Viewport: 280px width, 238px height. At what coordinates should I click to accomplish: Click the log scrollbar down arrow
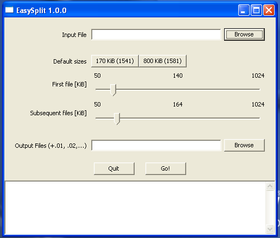coord(270,229)
